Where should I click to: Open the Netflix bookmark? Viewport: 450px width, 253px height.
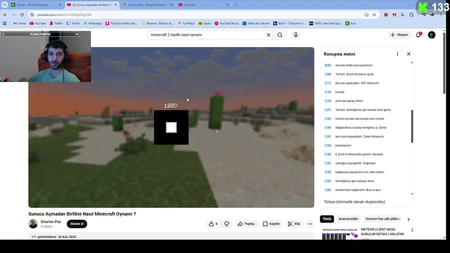pos(56,24)
